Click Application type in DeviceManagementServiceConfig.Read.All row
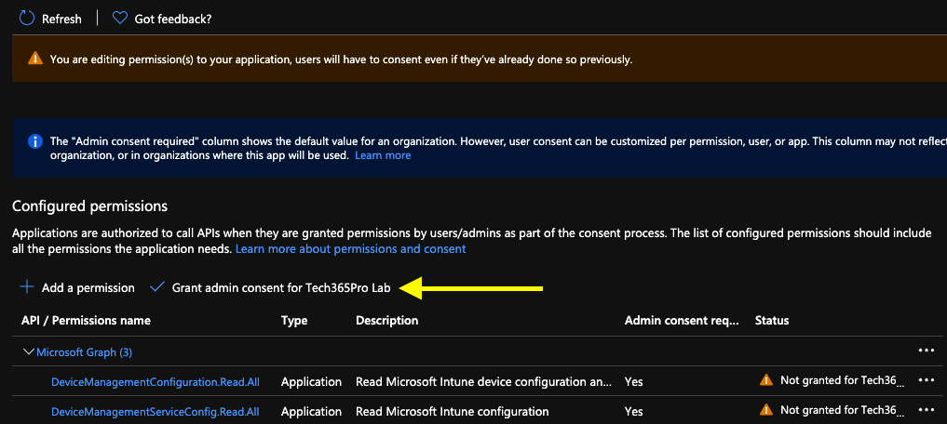The width and height of the screenshot is (947, 424). (x=311, y=411)
